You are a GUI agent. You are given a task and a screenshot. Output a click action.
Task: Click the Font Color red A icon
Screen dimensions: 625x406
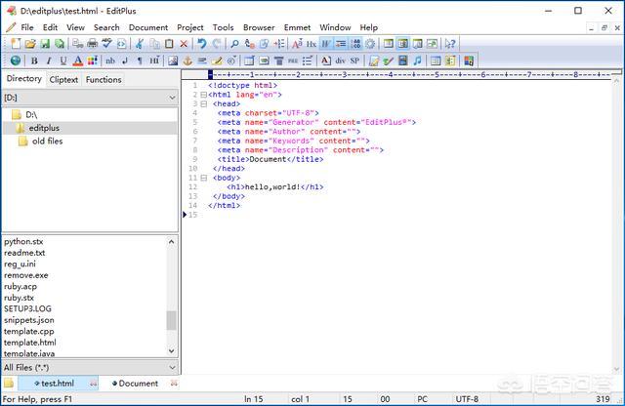78,61
